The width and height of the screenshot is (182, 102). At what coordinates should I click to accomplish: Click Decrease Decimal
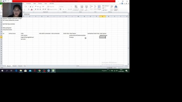click(71, 9)
